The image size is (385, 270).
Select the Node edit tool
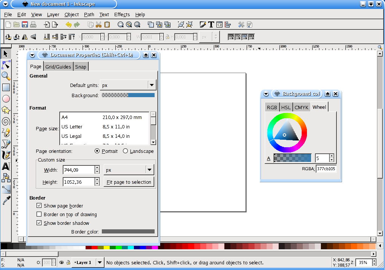click(6, 65)
